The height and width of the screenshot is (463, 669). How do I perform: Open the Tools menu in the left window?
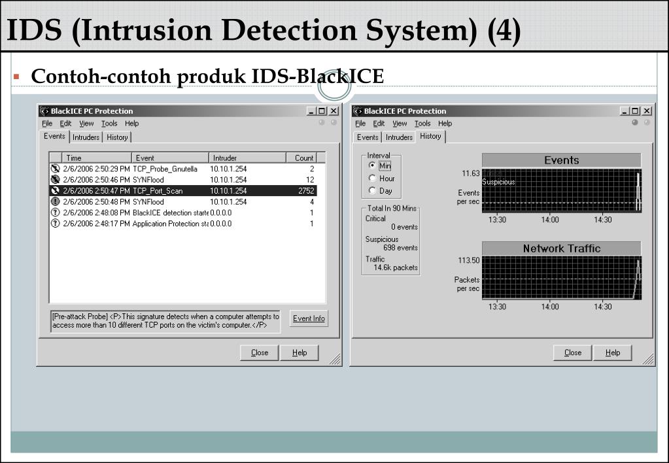point(109,124)
